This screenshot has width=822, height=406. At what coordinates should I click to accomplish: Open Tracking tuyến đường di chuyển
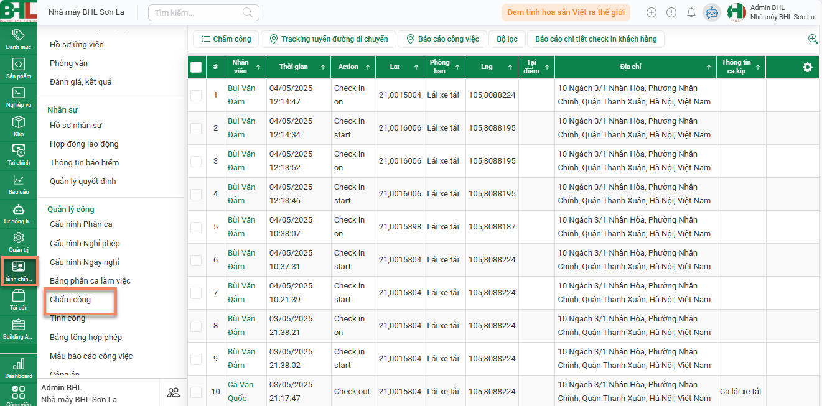[x=329, y=39]
